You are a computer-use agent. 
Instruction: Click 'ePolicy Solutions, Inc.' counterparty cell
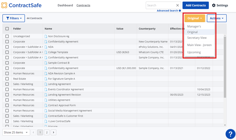(151, 47)
